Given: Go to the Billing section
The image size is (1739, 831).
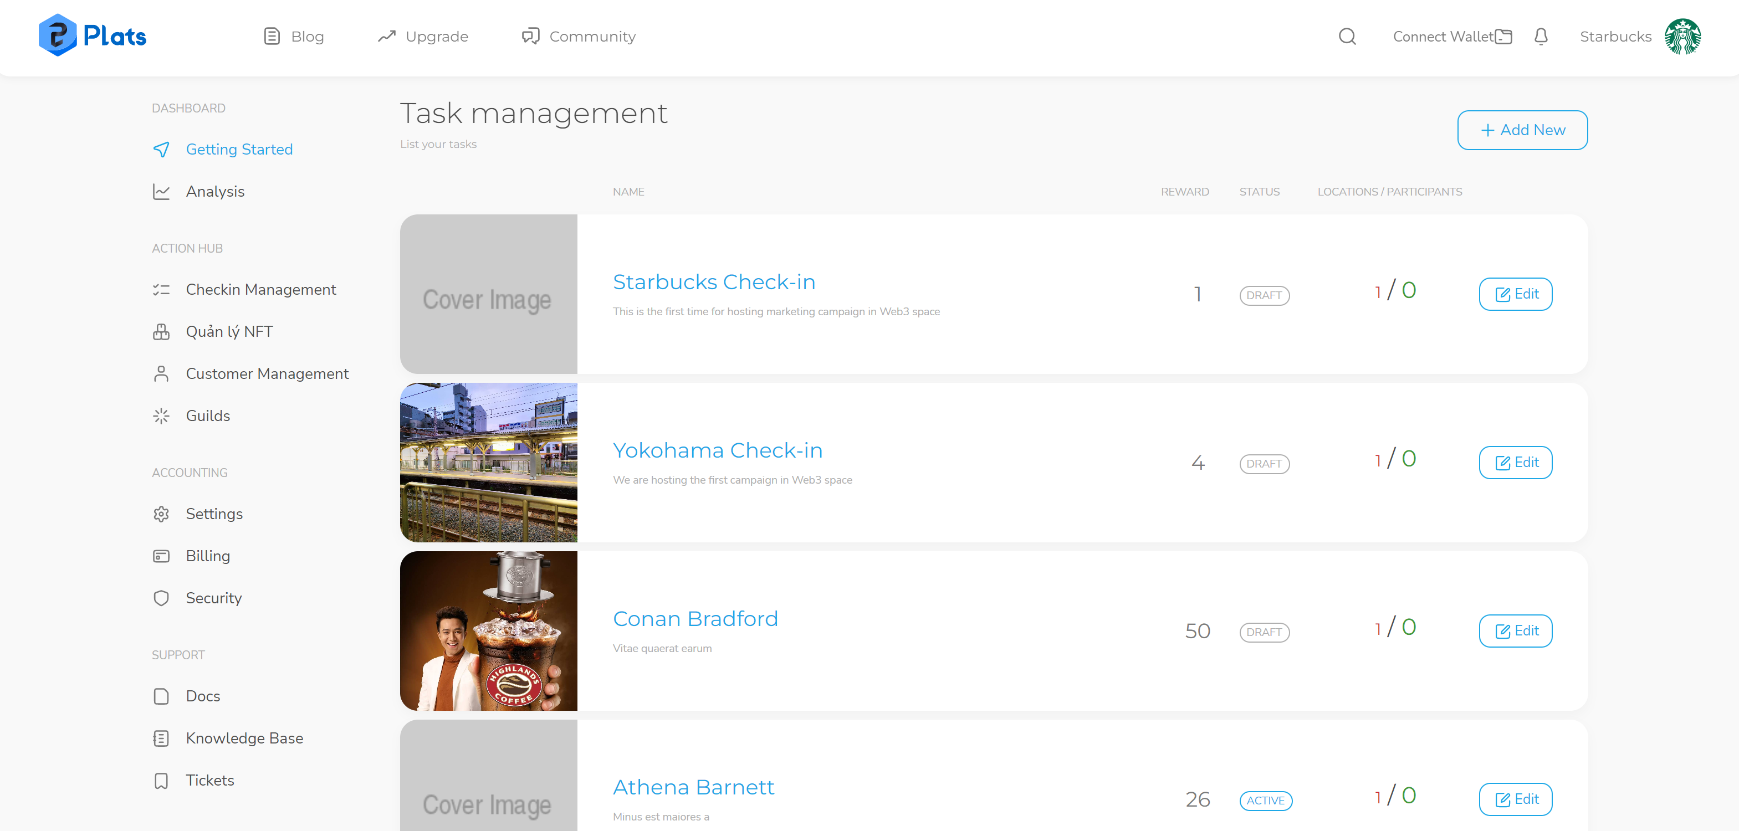Looking at the screenshot, I should pyautogui.click(x=207, y=556).
